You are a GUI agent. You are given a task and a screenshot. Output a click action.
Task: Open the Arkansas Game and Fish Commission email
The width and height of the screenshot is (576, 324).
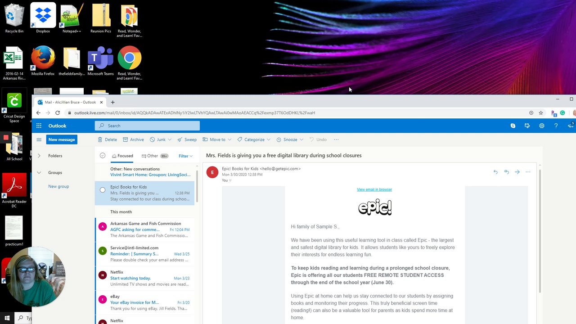click(x=145, y=229)
